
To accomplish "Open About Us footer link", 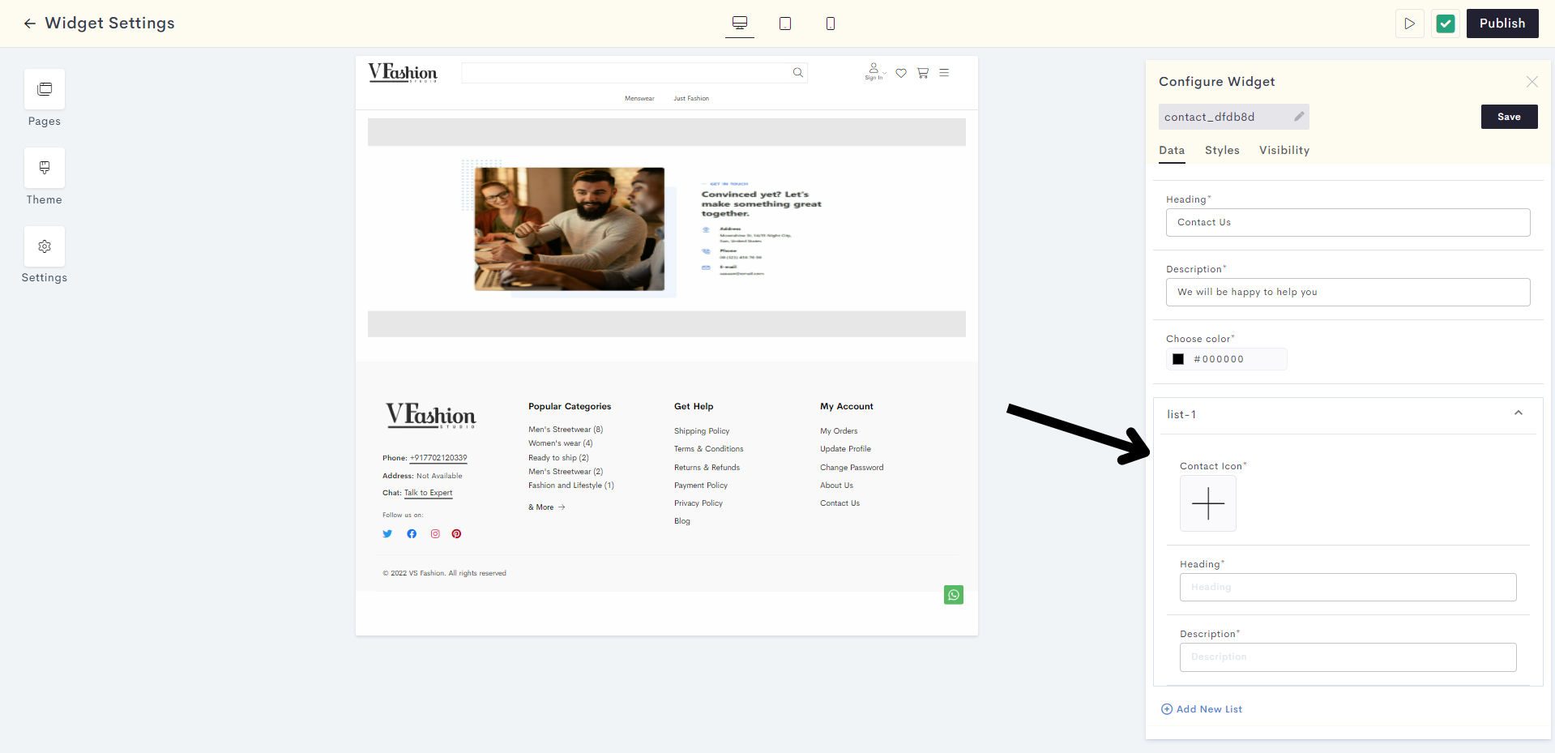I will (836, 486).
